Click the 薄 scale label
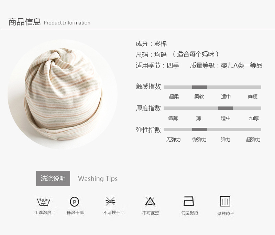The width and height of the screenshot is (275, 235). (x=199, y=118)
